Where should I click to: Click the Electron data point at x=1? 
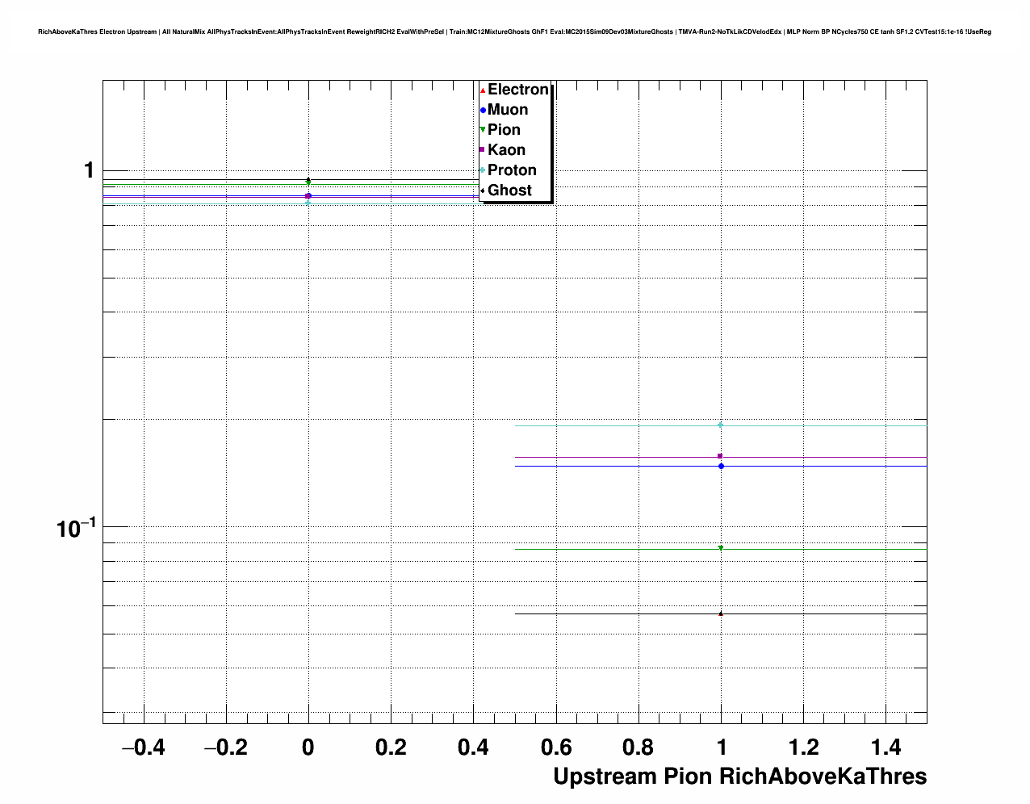[x=721, y=613]
